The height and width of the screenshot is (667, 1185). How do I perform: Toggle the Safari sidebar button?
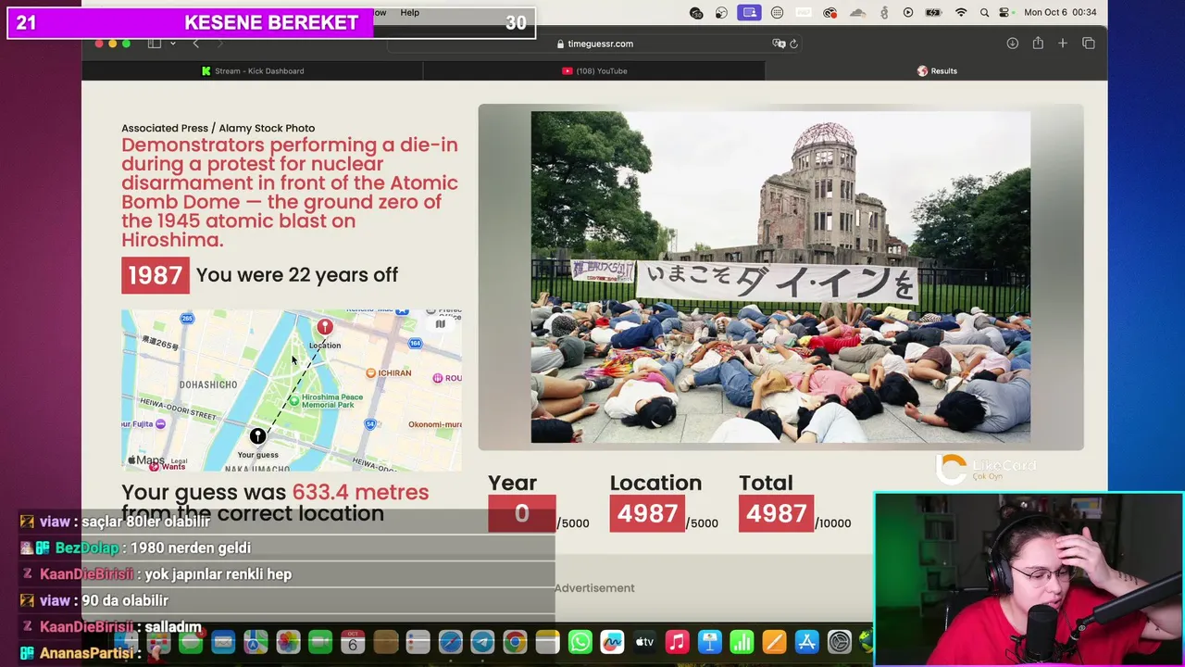coord(155,44)
